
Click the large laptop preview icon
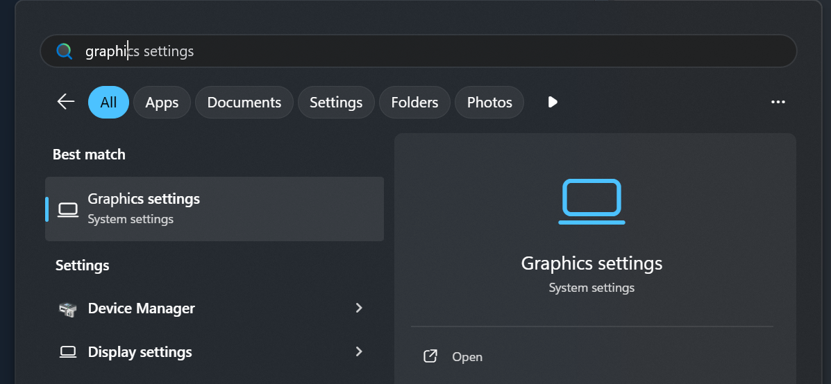(591, 201)
